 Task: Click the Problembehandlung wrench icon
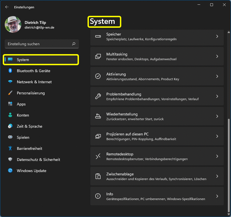[x=98, y=96]
